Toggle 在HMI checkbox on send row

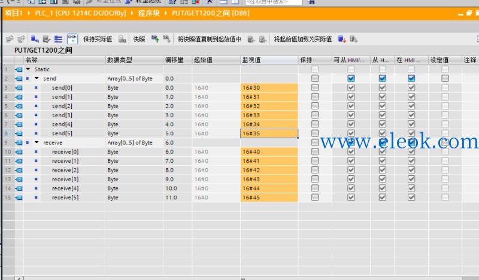(x=411, y=78)
